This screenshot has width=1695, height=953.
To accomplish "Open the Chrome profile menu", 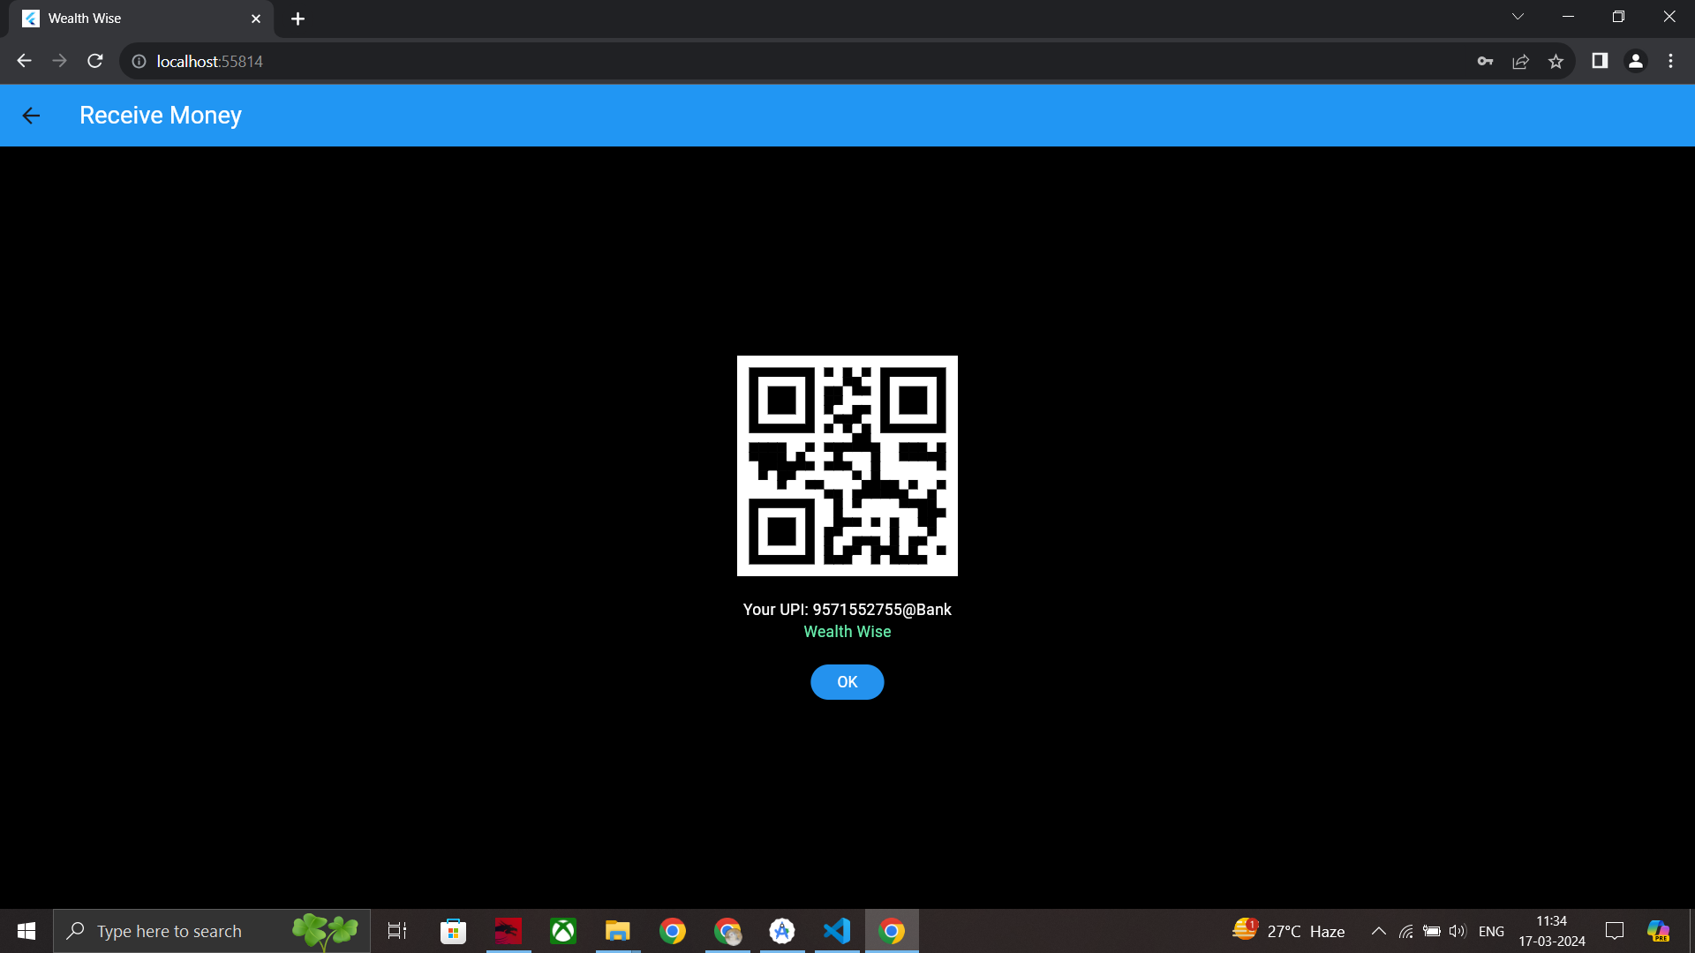I will click(1635, 61).
